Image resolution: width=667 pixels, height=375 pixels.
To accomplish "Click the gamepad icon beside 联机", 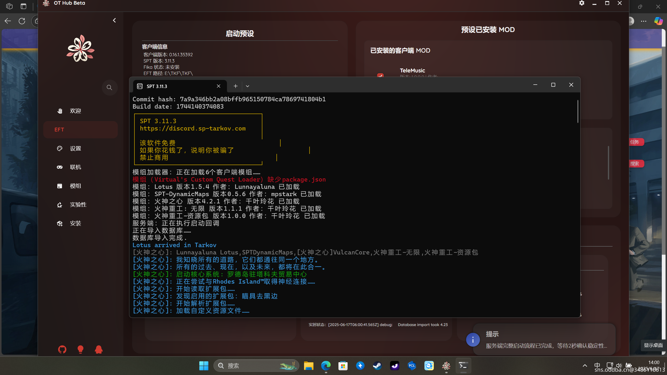I will [60, 167].
